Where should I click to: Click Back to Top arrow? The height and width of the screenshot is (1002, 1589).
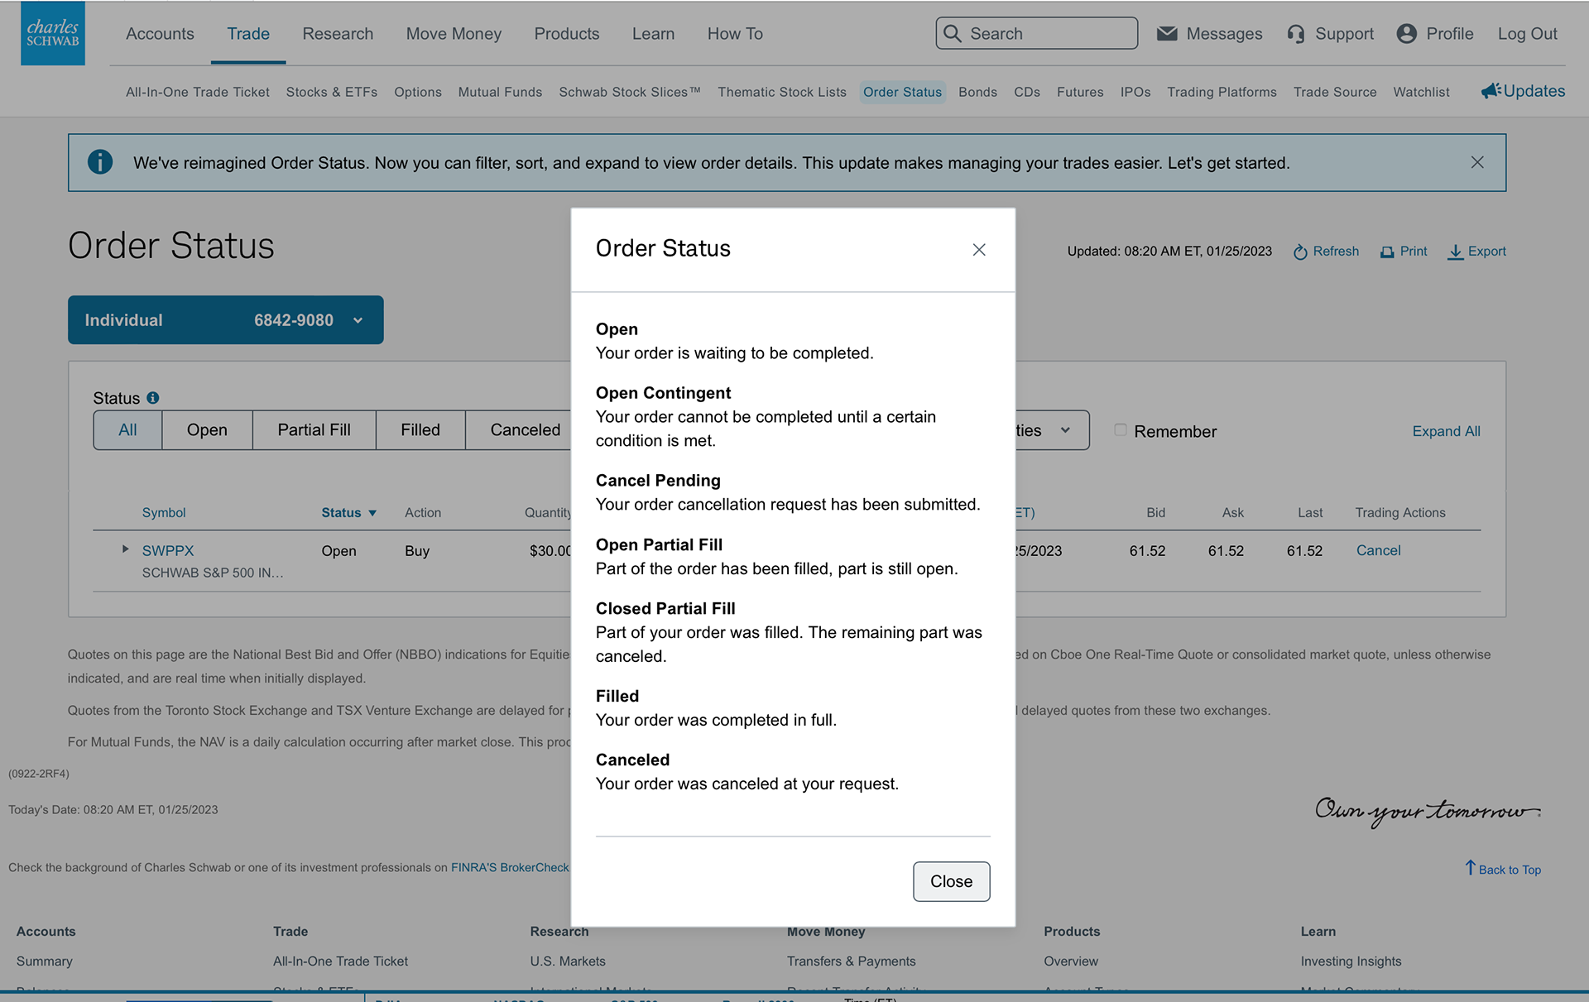click(1471, 867)
